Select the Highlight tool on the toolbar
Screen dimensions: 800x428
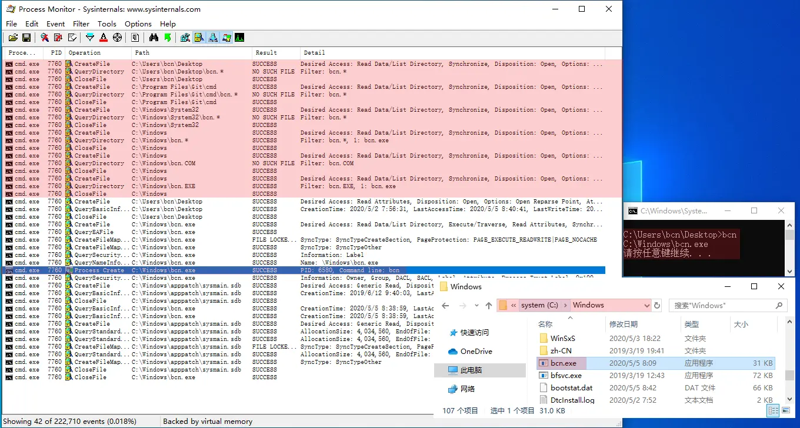point(103,37)
